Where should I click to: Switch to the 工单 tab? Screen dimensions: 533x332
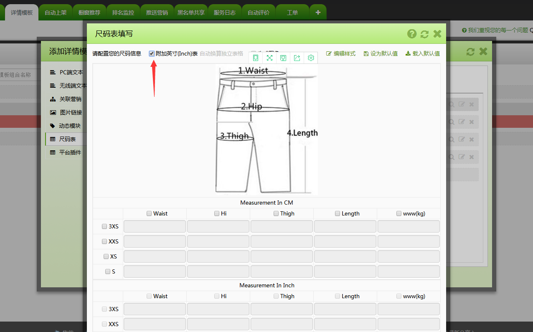point(292,13)
